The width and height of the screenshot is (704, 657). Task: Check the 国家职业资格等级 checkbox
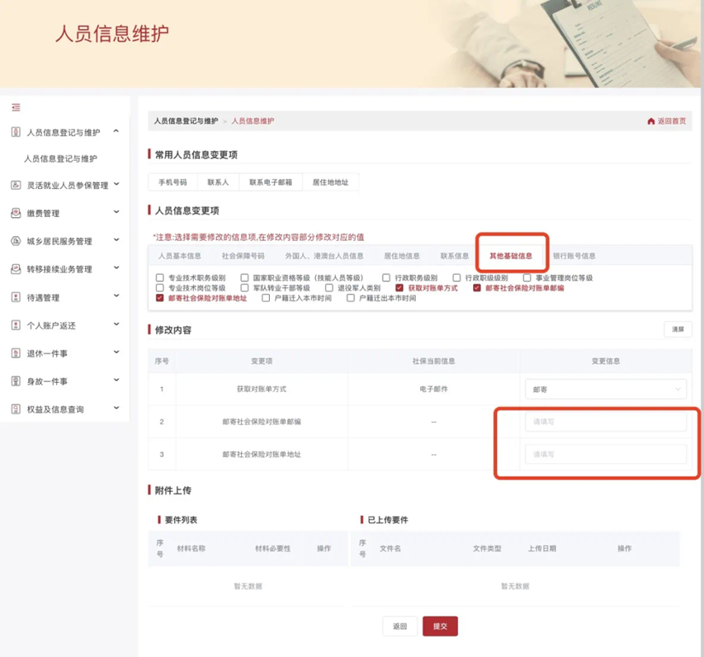click(x=244, y=277)
